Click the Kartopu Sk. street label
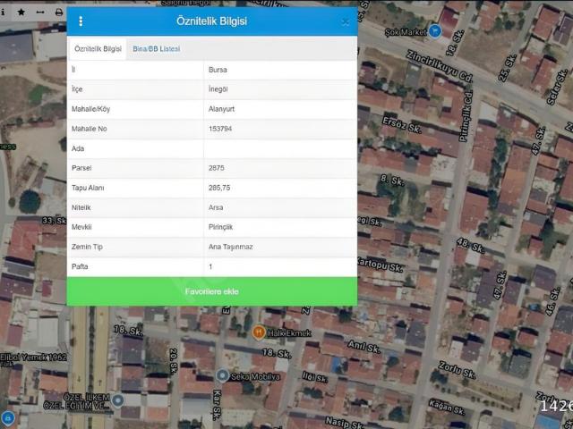Screen dimensions: 573x429 [x=380, y=265]
